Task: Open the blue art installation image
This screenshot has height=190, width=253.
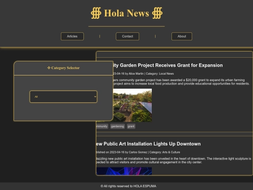Action: tap(124, 171)
